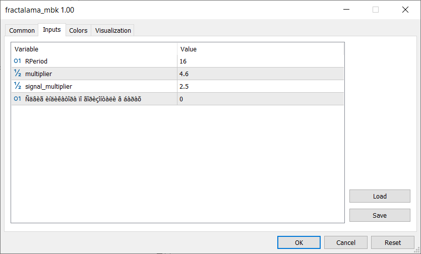The width and height of the screenshot is (421, 254).
Task: Click the Cancel button
Action: (346, 242)
